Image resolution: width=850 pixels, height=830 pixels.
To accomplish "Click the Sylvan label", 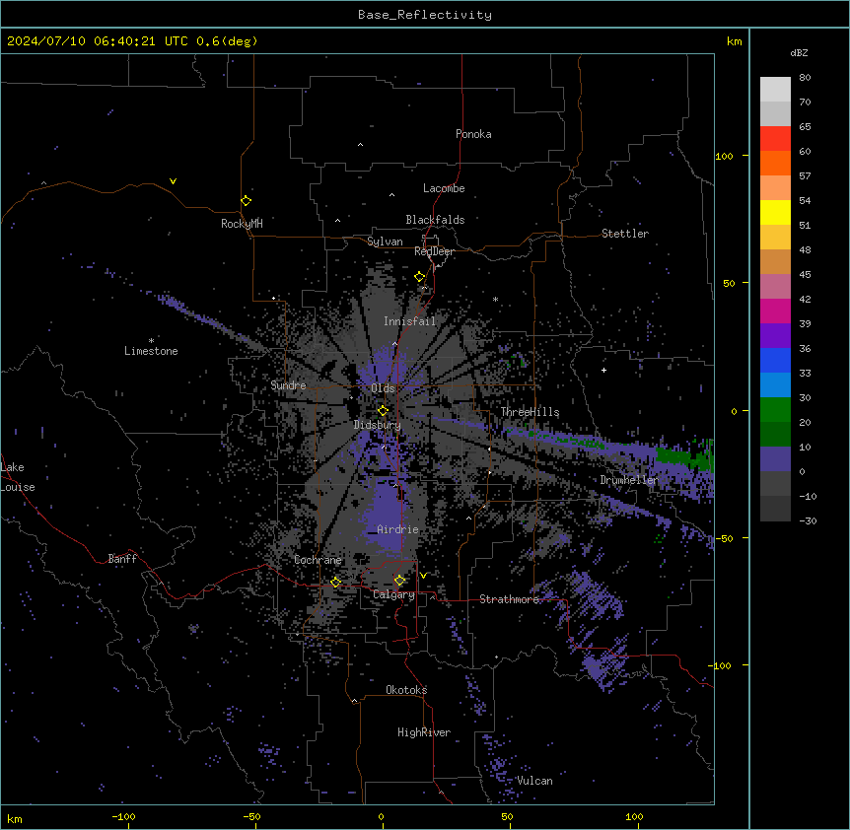I will click(x=385, y=242).
